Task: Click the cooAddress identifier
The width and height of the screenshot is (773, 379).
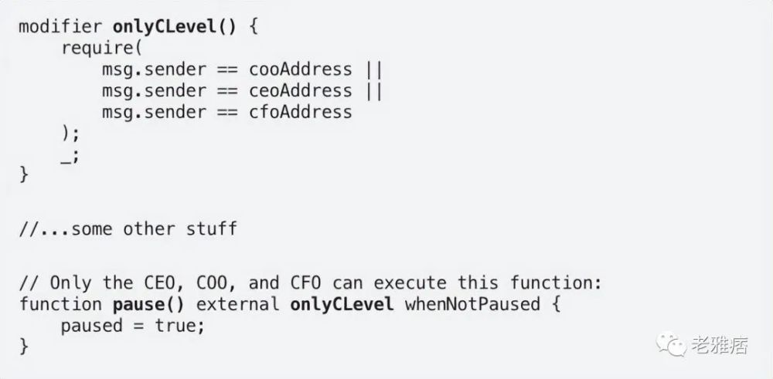Action: (x=301, y=69)
